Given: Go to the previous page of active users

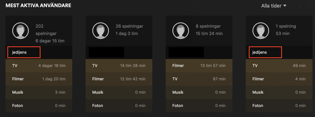Looking at the screenshot, I should [x=300, y=6].
